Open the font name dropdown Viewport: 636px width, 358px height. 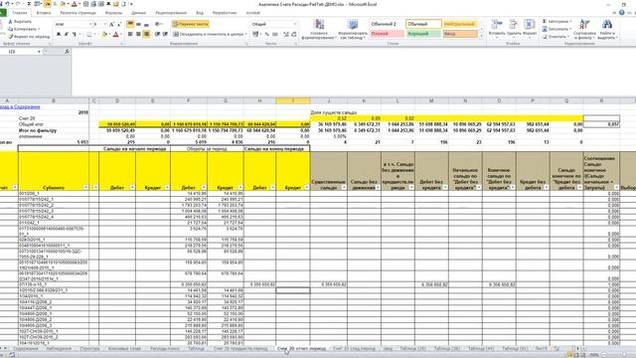[x=90, y=24]
